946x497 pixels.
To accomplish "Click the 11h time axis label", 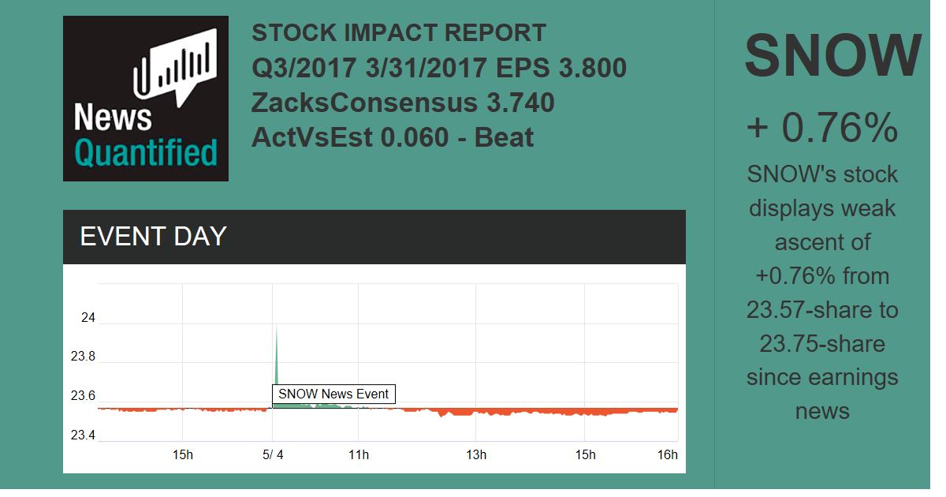I will pos(359,455).
